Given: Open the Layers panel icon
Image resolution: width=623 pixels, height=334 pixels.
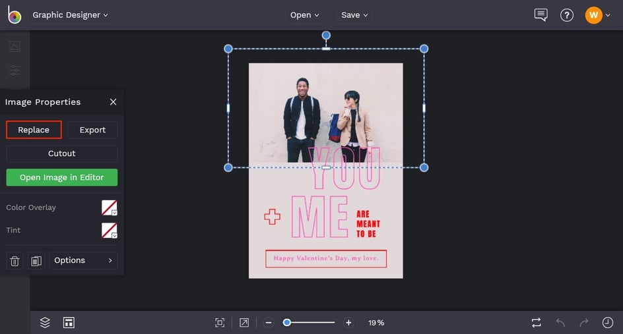Looking at the screenshot, I should (45, 323).
